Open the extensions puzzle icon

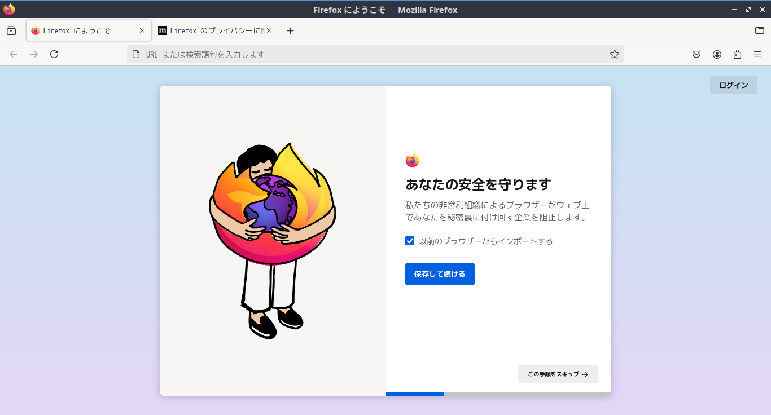pos(737,54)
